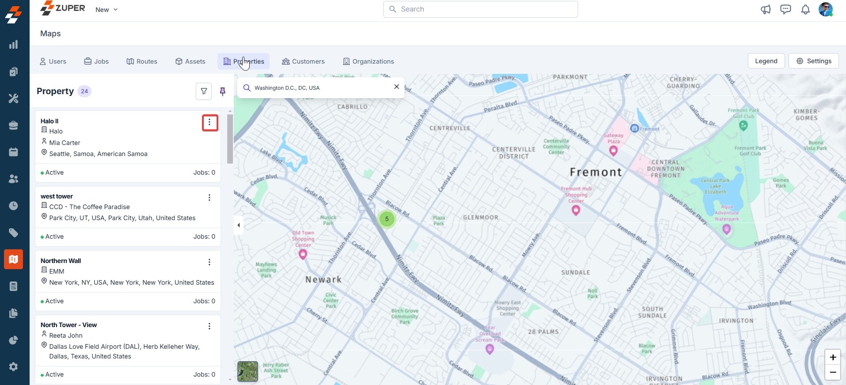
Task: Open the Northern Wall options menu
Action: [210, 262]
